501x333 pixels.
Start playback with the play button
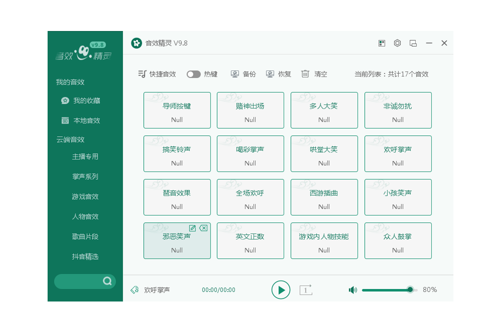tap(281, 290)
